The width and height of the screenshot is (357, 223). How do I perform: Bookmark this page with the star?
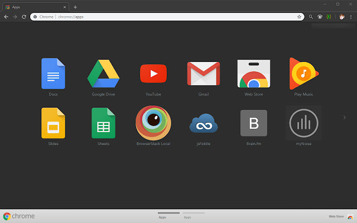[x=299, y=17]
